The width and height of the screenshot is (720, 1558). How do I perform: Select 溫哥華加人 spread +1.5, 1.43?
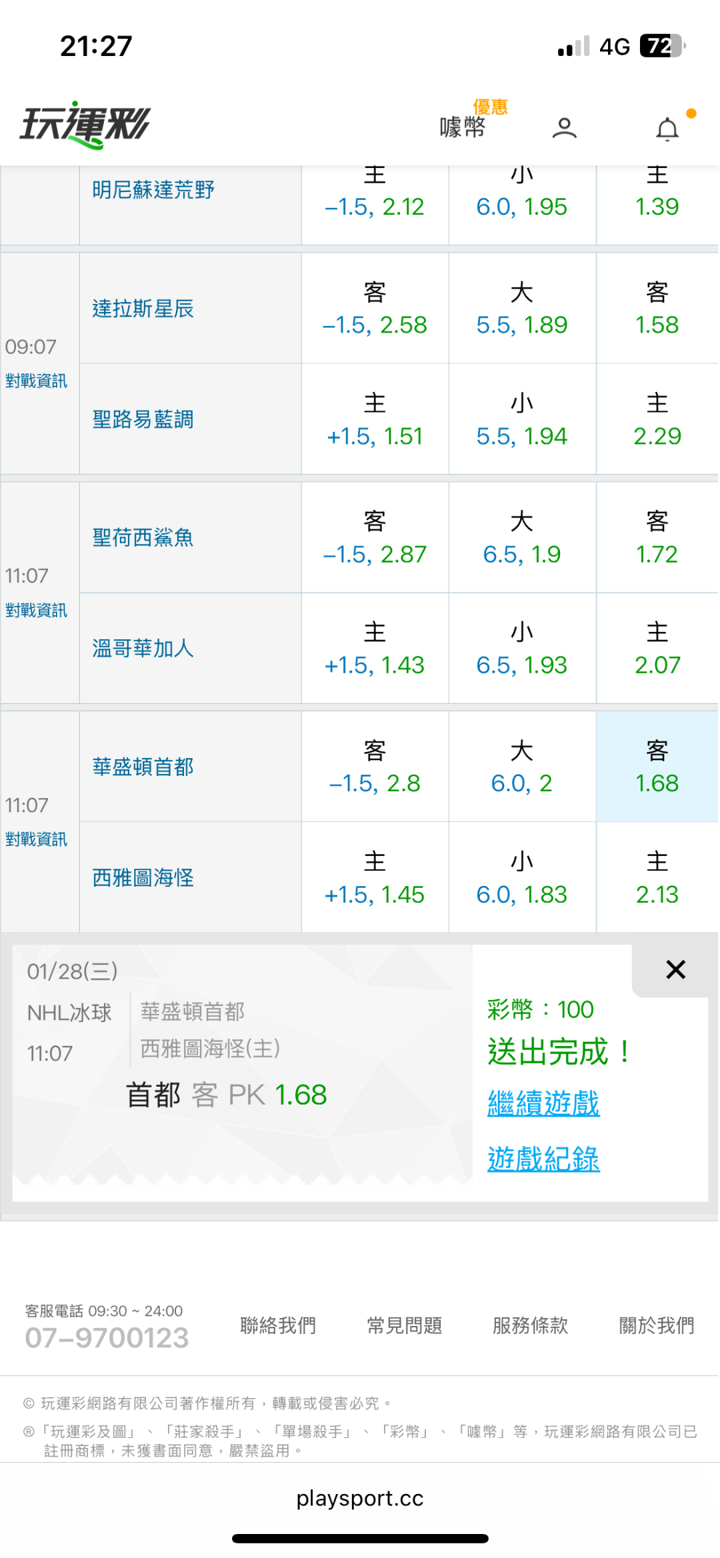(375, 648)
